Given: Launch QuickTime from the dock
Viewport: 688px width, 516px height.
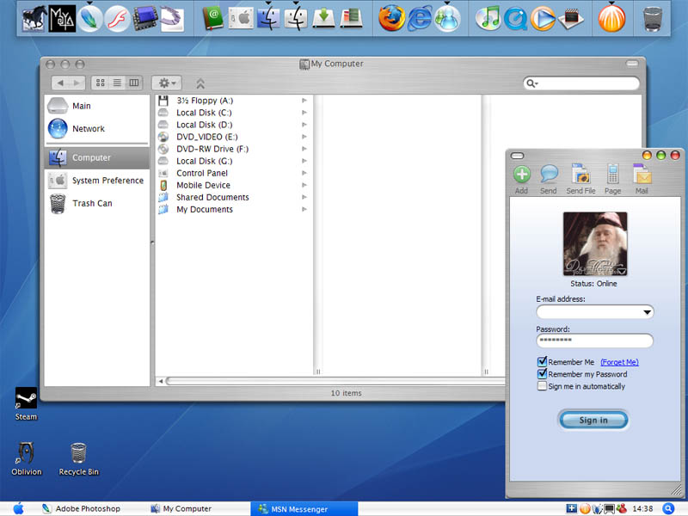Looking at the screenshot, I should [515, 19].
